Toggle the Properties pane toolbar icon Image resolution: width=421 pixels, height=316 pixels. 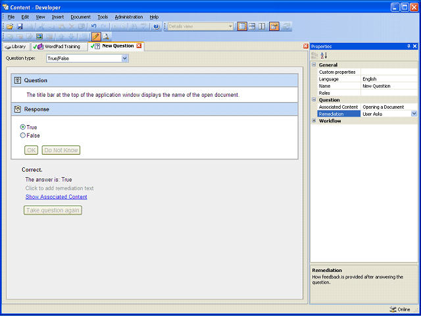274,26
